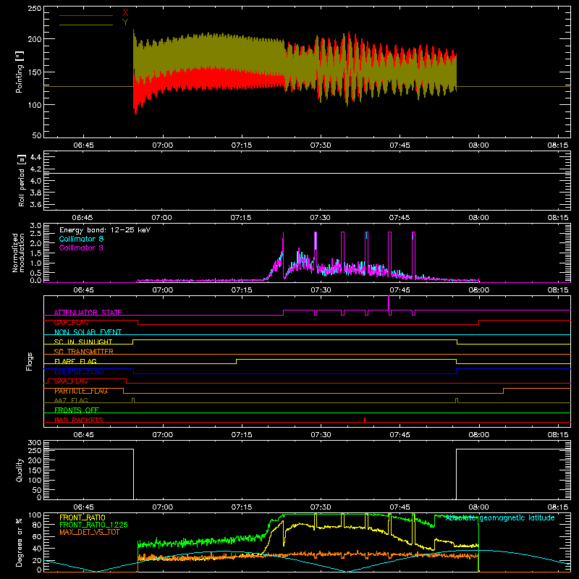Click '07:45' below the Roll period plot
The image size is (579, 579).
pyautogui.click(x=400, y=218)
